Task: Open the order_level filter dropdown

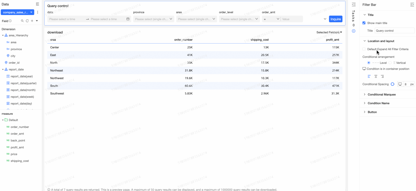Action: 239,19
